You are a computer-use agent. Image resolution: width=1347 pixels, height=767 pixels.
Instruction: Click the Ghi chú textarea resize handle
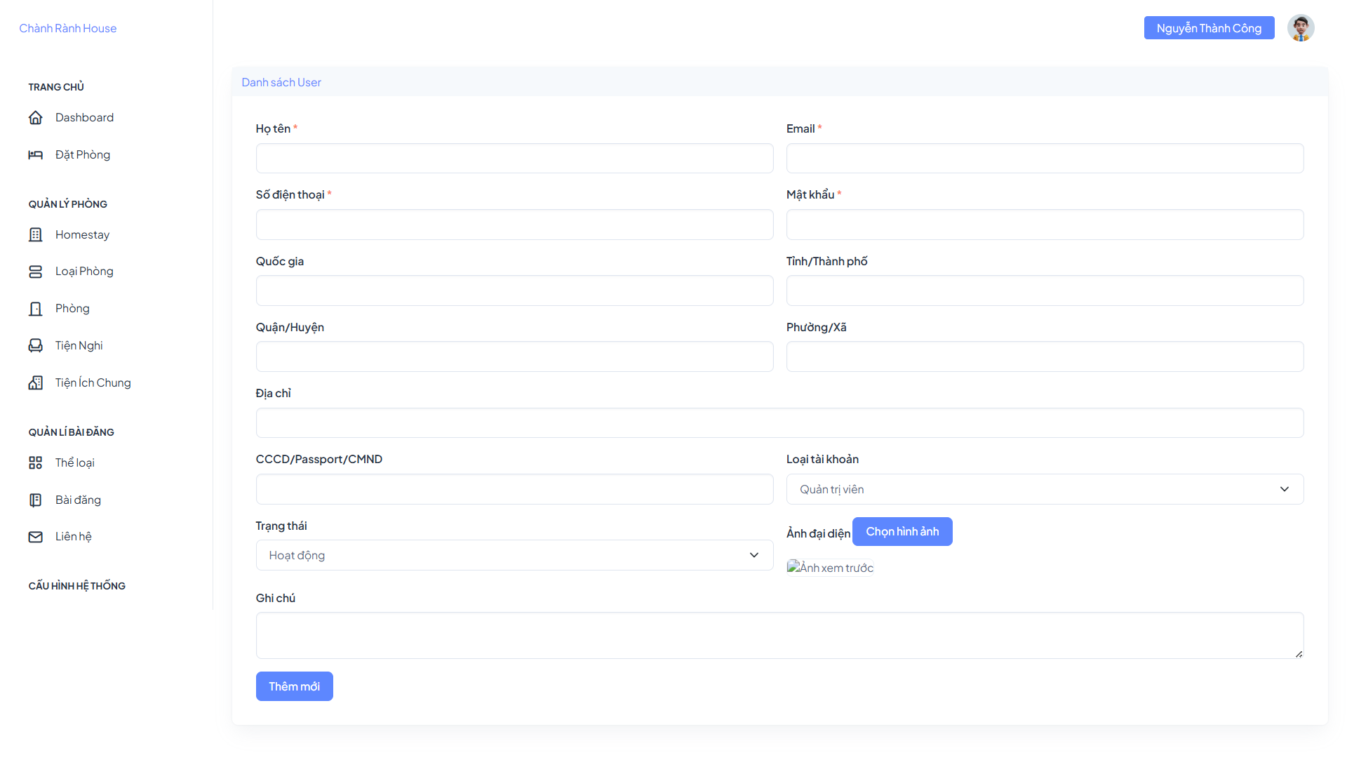(1299, 654)
